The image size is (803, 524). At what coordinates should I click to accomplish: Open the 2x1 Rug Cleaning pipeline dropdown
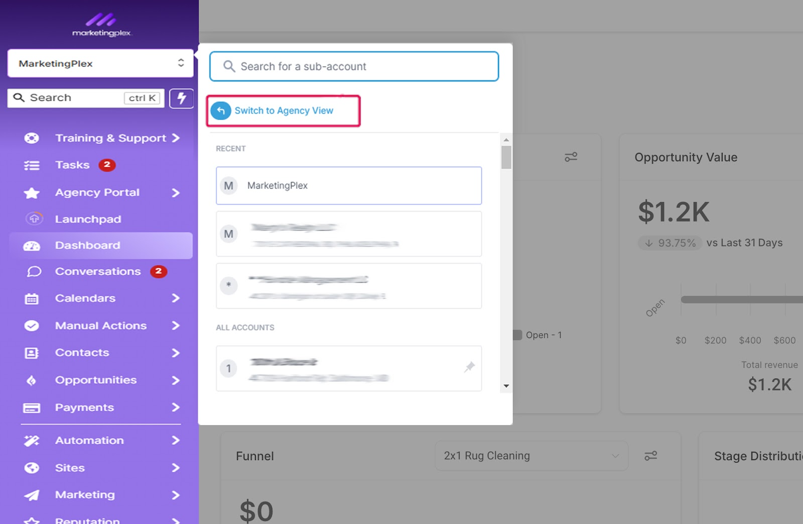tap(531, 456)
